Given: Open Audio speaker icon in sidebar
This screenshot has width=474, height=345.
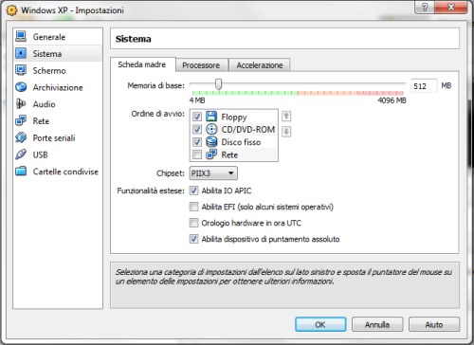Looking at the screenshot, I should point(21,104).
